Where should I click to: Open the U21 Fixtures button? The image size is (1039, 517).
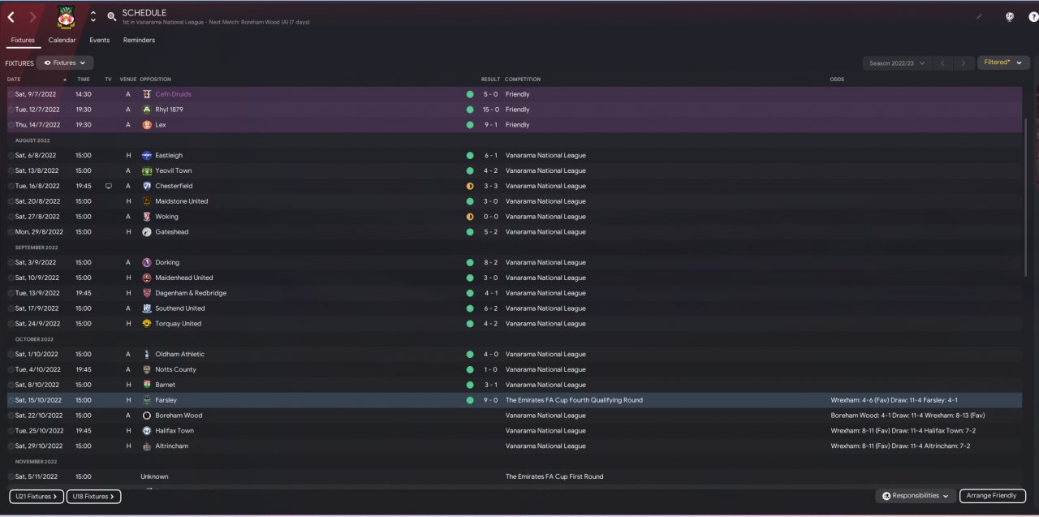pyautogui.click(x=36, y=497)
